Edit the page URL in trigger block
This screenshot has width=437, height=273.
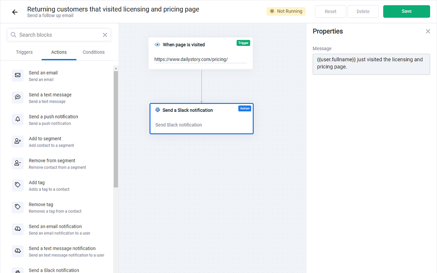[x=201, y=59]
